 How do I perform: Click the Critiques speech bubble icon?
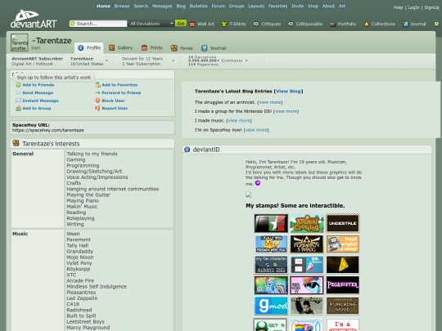(x=256, y=24)
